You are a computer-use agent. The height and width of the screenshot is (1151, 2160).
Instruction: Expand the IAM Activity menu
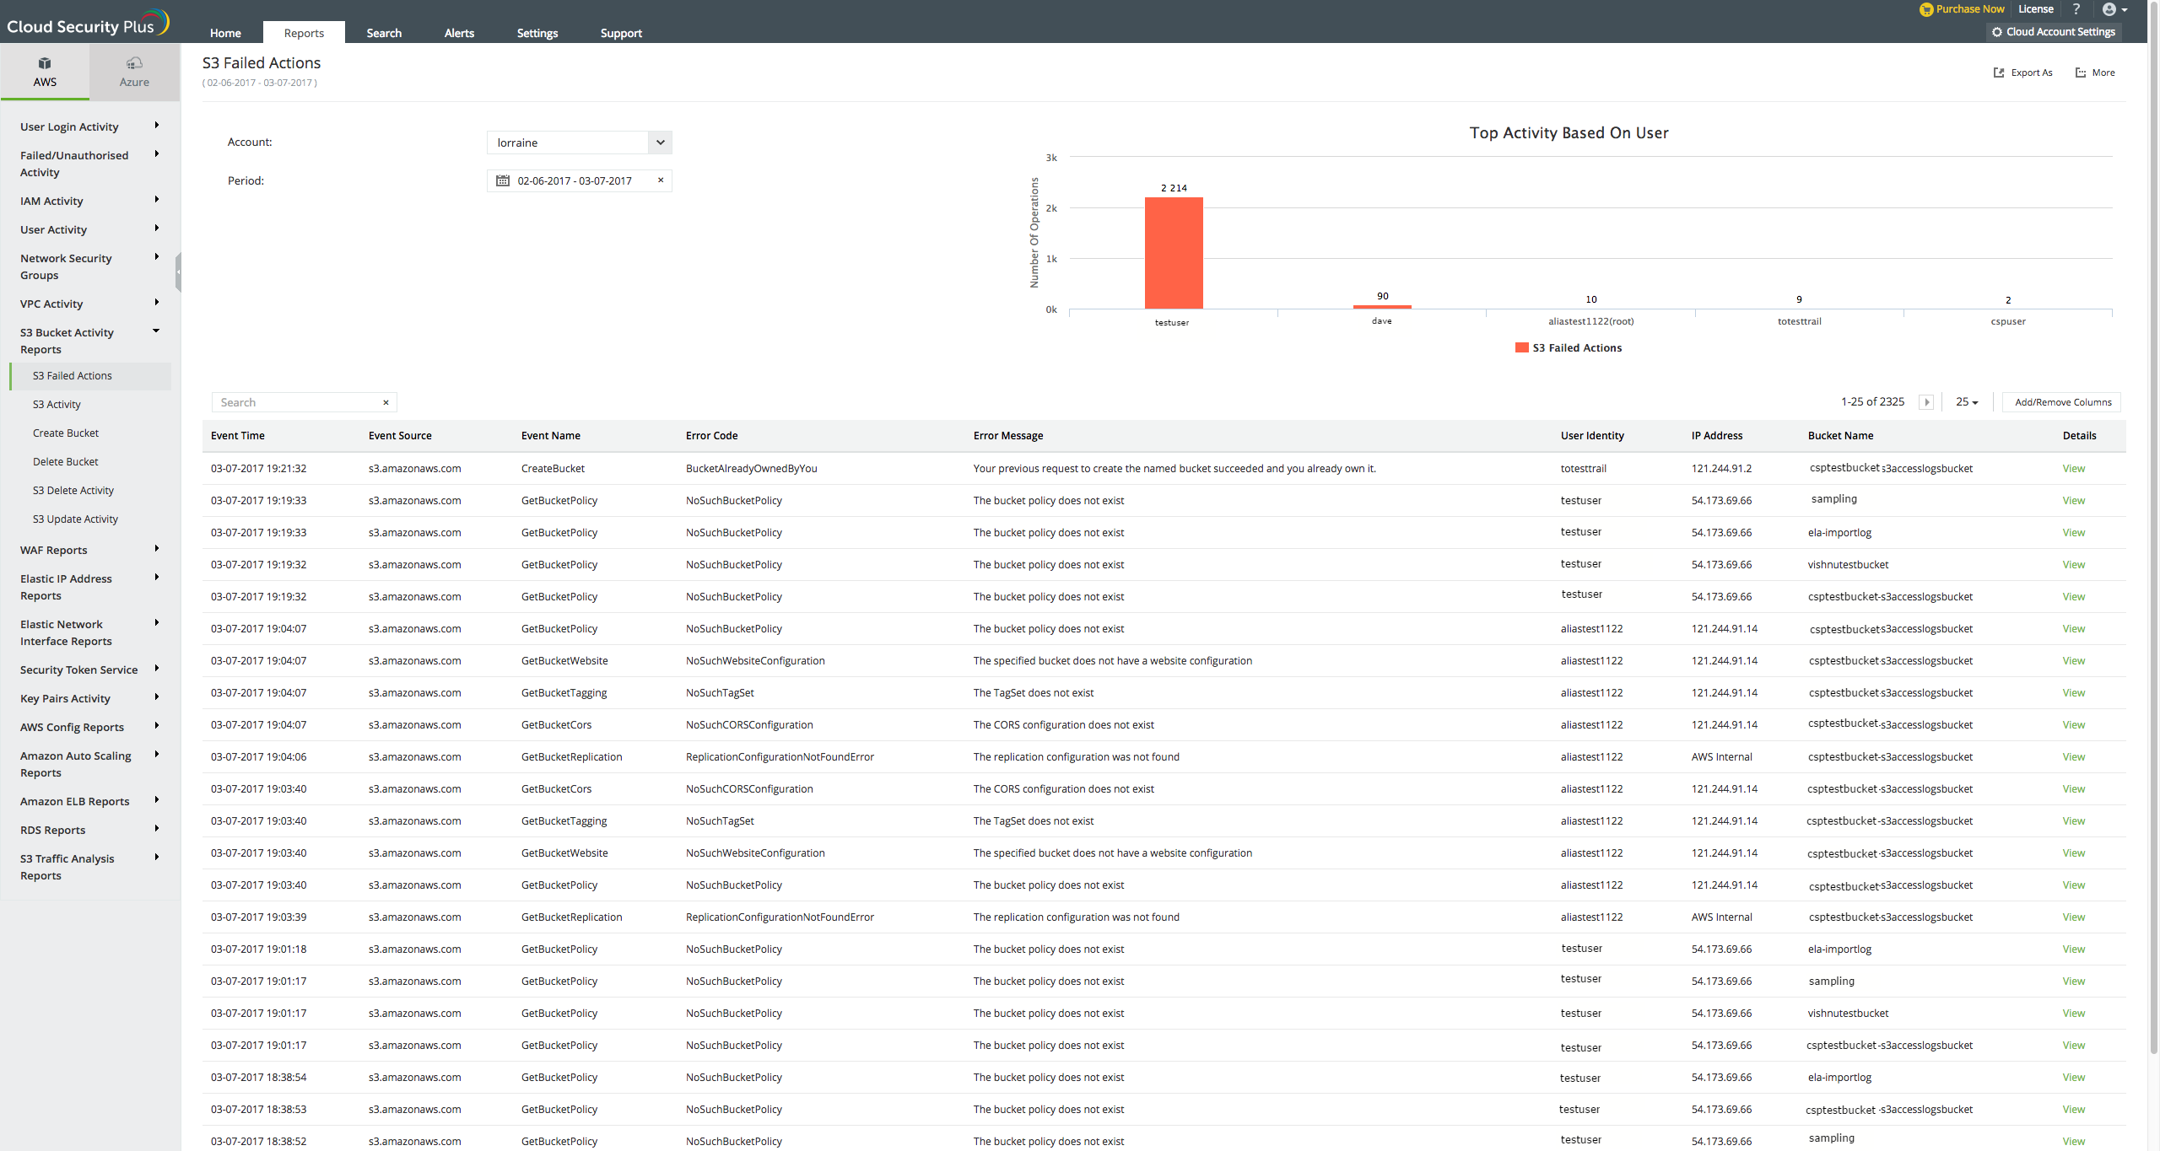(156, 200)
